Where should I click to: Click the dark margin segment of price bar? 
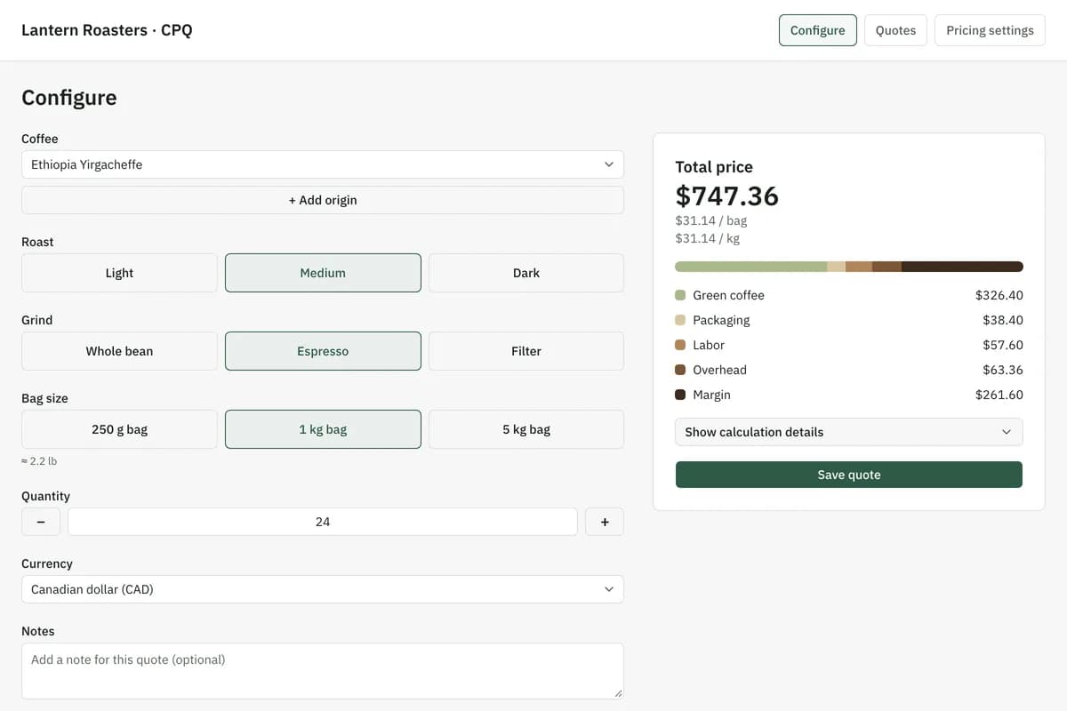coord(962,267)
